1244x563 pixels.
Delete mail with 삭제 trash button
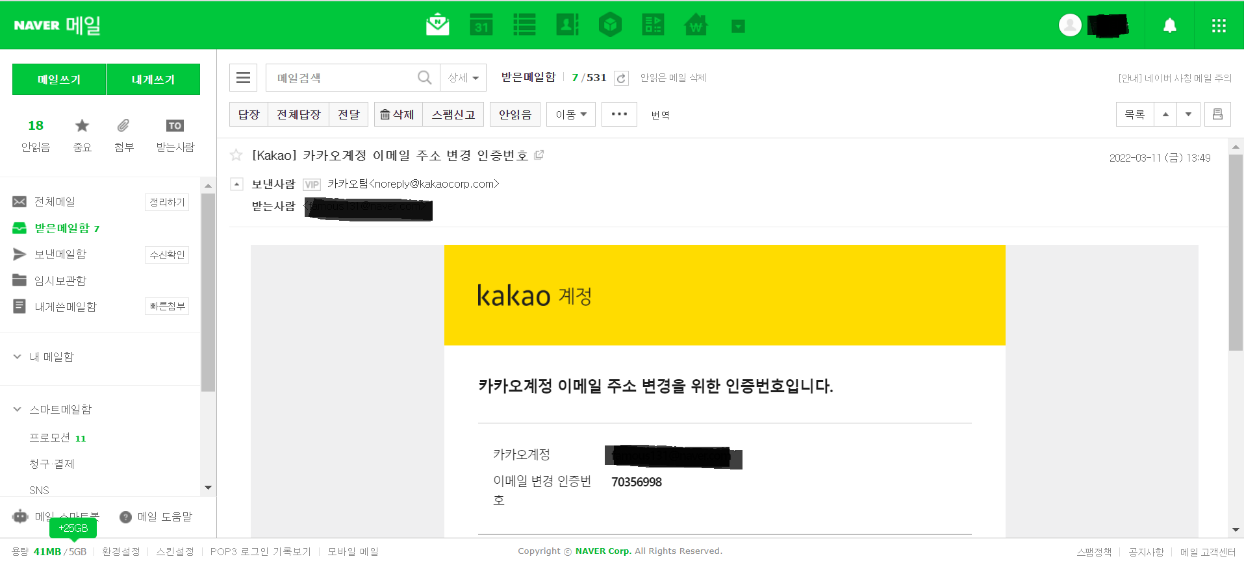coord(398,114)
